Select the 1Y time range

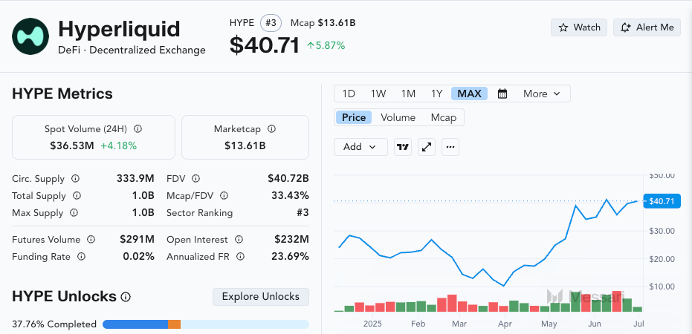pyautogui.click(x=436, y=94)
